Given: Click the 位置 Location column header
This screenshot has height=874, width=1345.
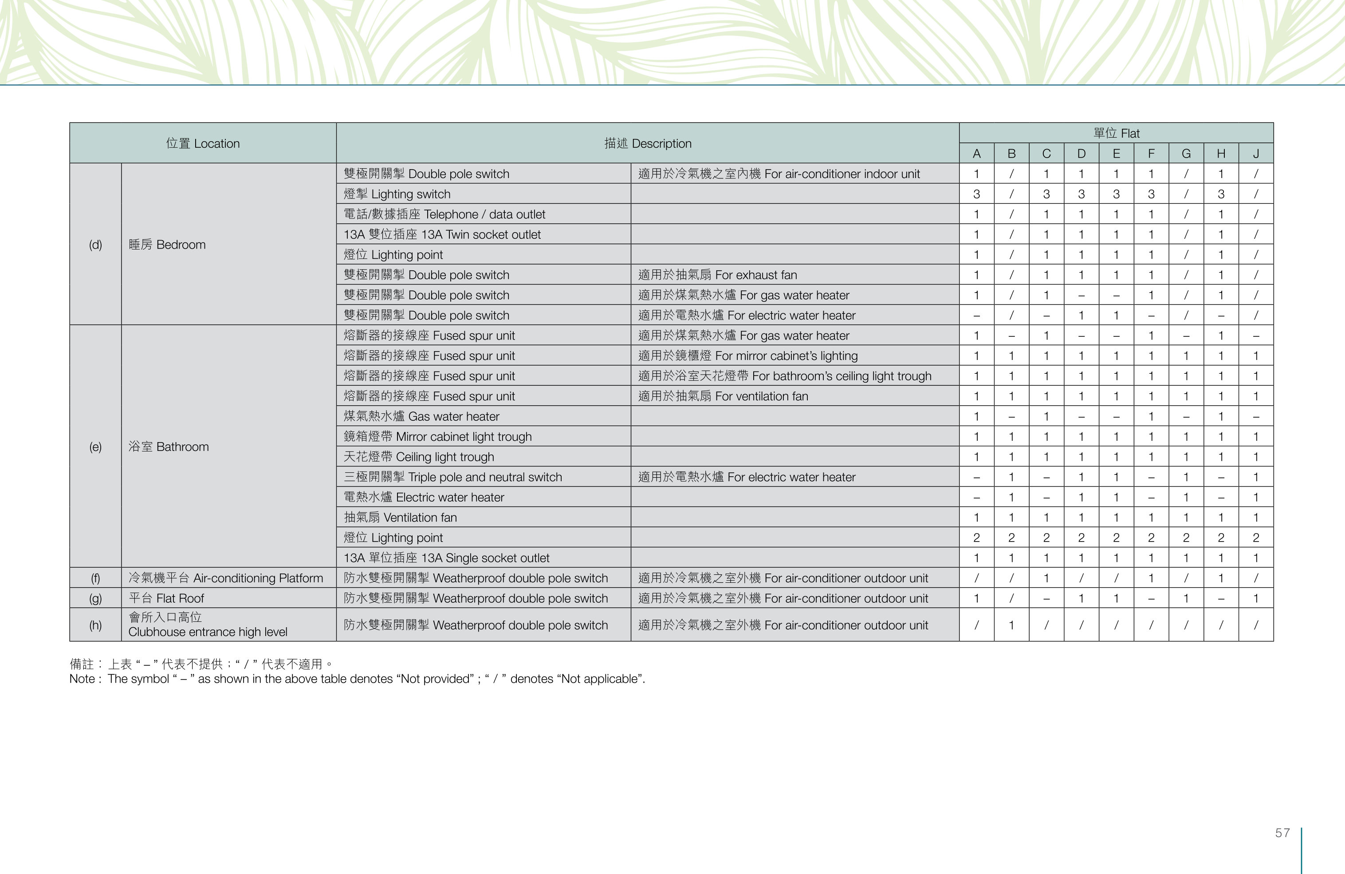Looking at the screenshot, I should pyautogui.click(x=203, y=143).
